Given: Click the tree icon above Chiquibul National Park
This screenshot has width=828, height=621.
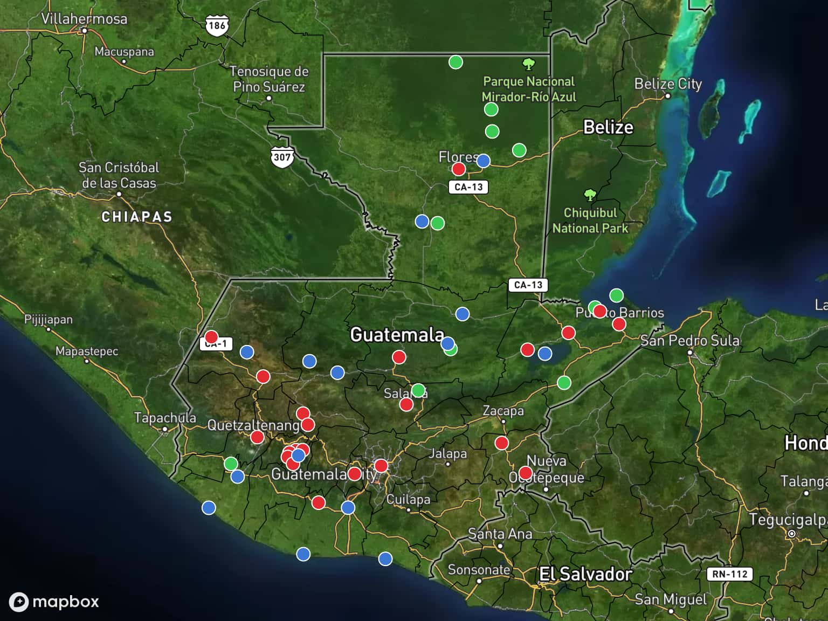Looking at the screenshot, I should coord(590,195).
